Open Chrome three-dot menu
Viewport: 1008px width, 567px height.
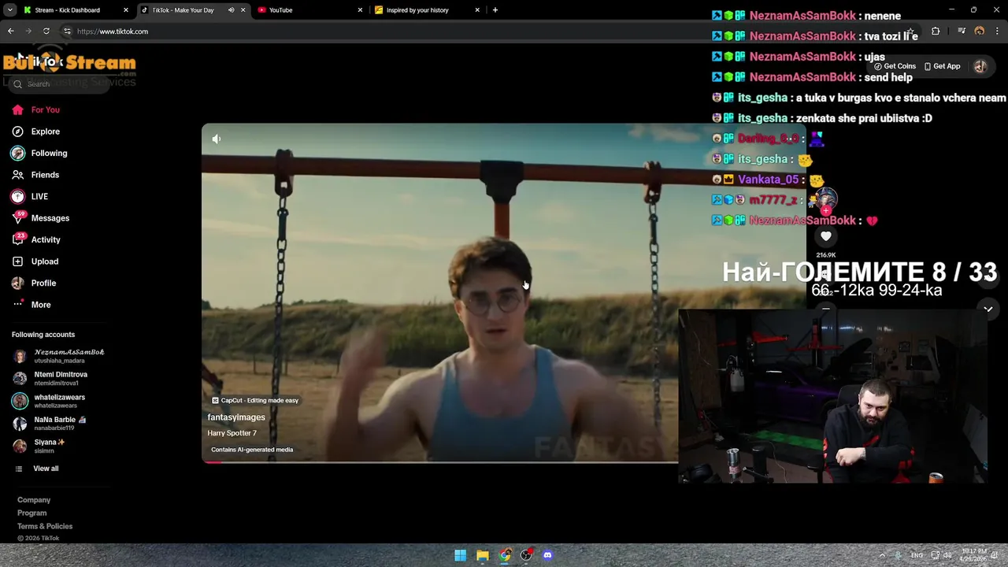[997, 31]
